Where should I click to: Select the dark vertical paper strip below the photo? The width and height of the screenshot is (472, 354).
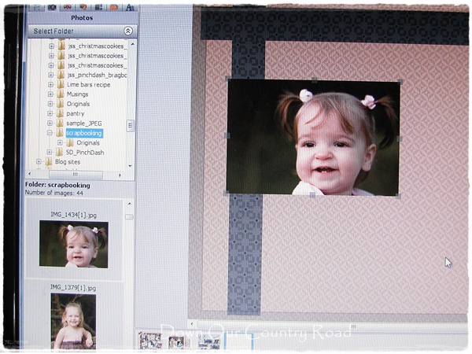245,254
